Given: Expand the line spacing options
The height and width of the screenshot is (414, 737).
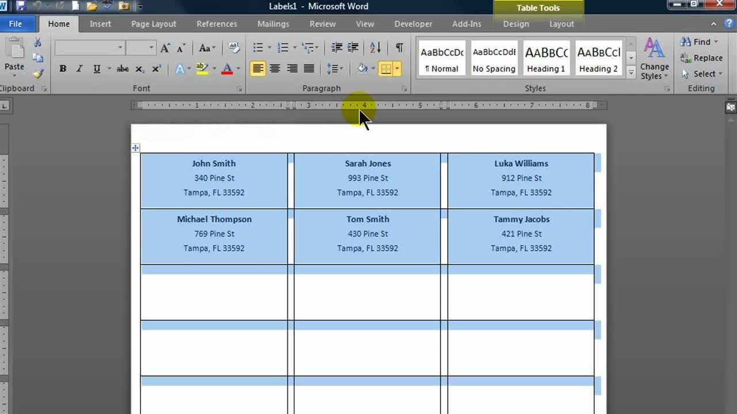Looking at the screenshot, I should click(x=341, y=68).
